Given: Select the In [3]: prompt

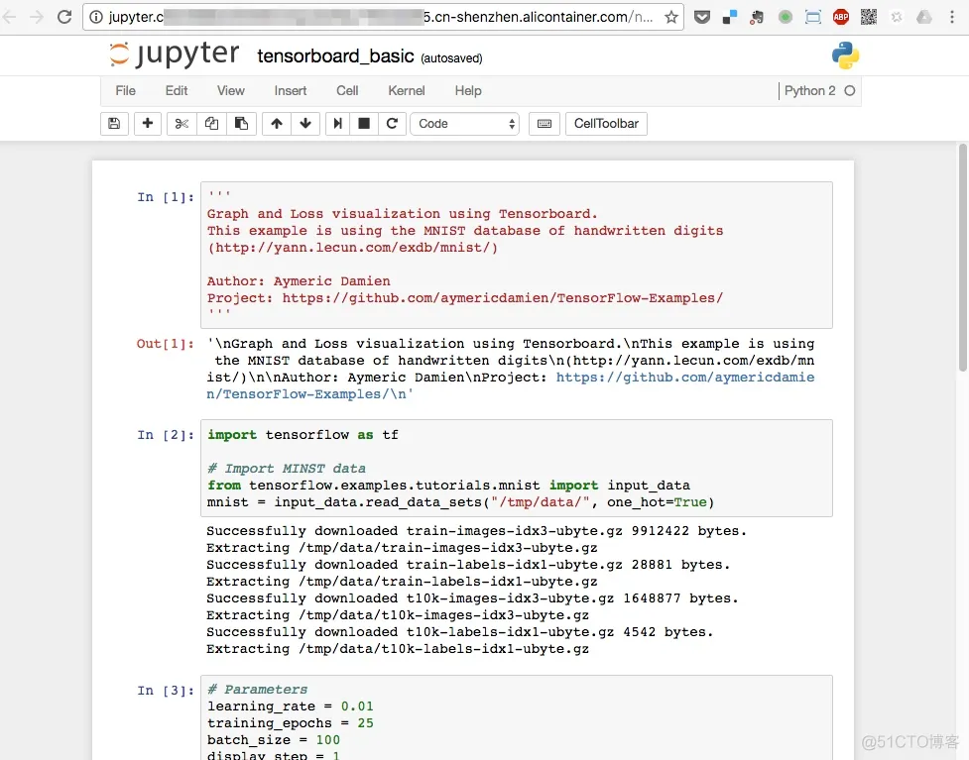Looking at the screenshot, I should tap(166, 691).
